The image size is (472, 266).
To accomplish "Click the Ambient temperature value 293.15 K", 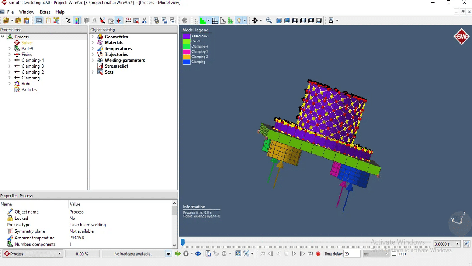I will pyautogui.click(x=77, y=238).
